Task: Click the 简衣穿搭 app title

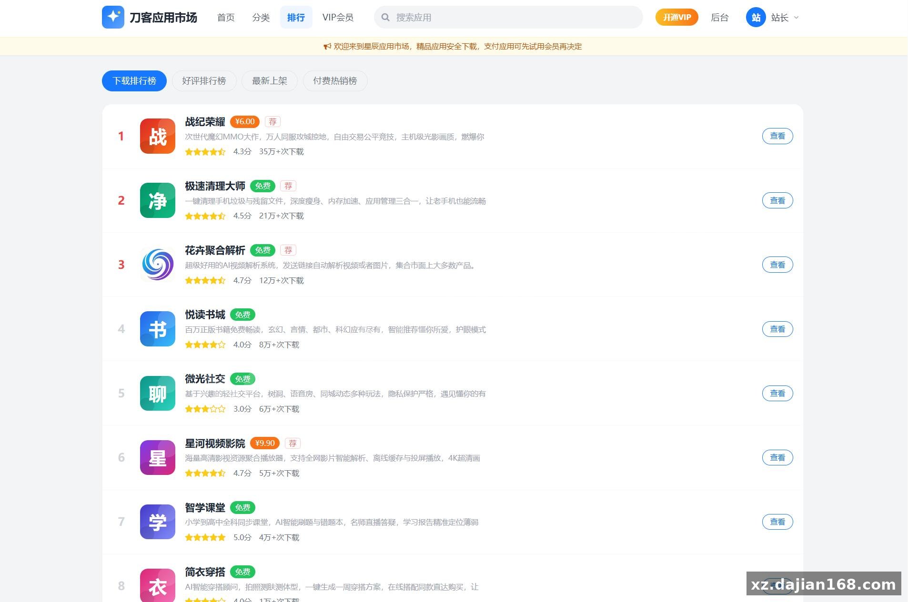Action: point(205,572)
